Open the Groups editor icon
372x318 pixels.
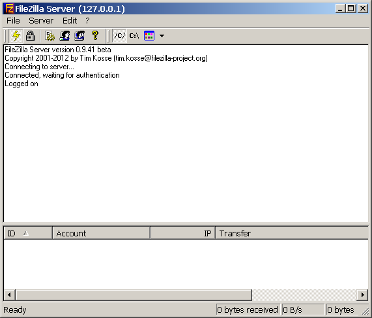[79, 36]
